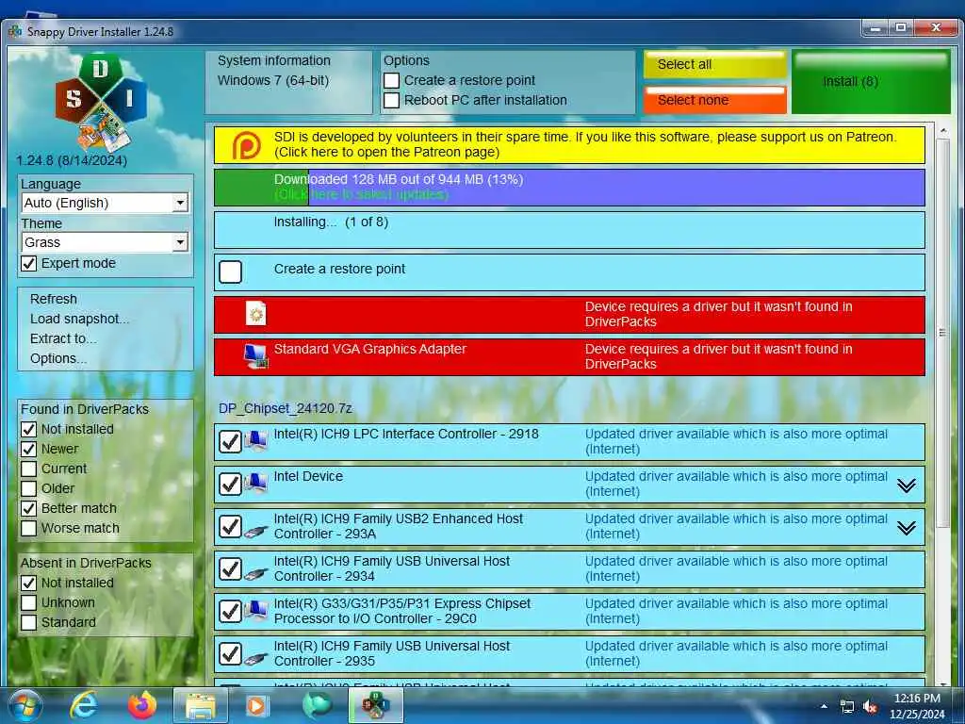
Task: Click the green globe taskbar application icon
Action: tap(317, 705)
